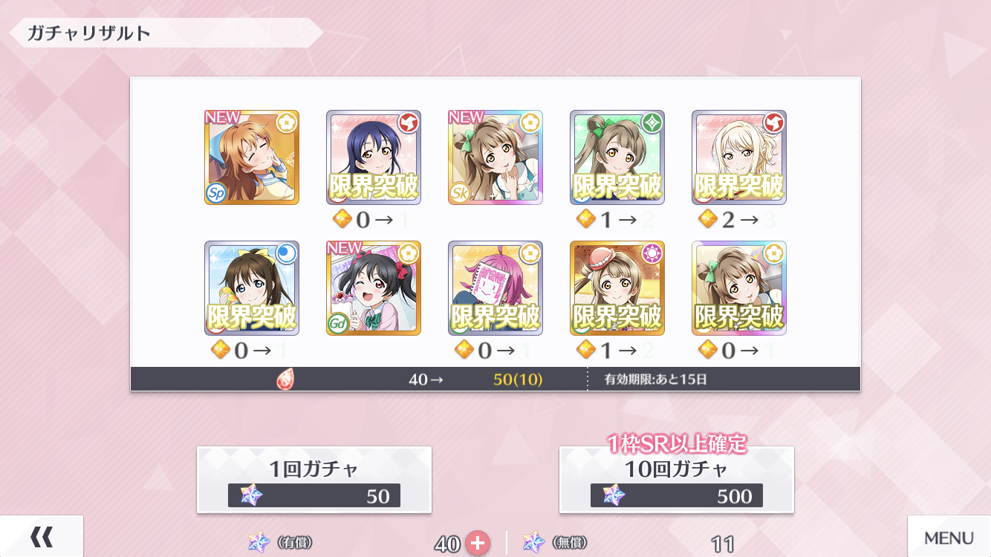This screenshot has width=991, height=557.
Task: Click the star icon in the 10回ガチャ cost bar
Action: (614, 495)
